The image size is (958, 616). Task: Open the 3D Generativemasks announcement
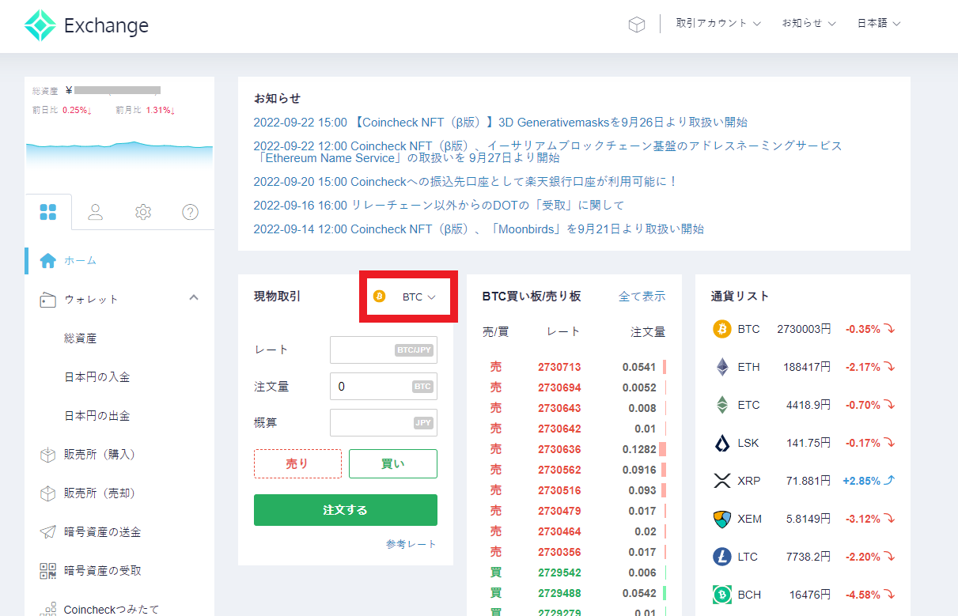(500, 123)
